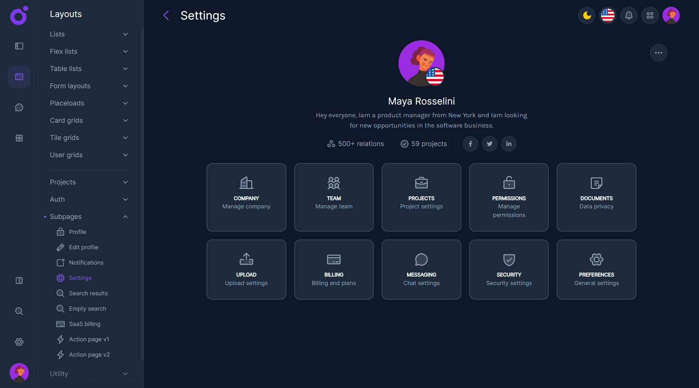Open the Security settings tile

pos(509,269)
